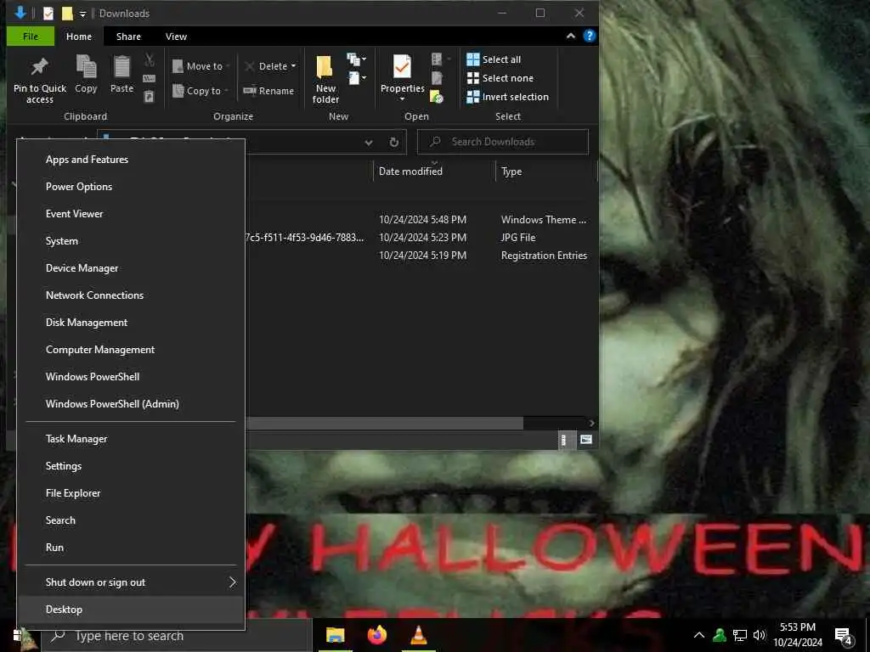This screenshot has height=652, width=870.
Task: Select the Windows Theme file row
Action: tap(421, 220)
